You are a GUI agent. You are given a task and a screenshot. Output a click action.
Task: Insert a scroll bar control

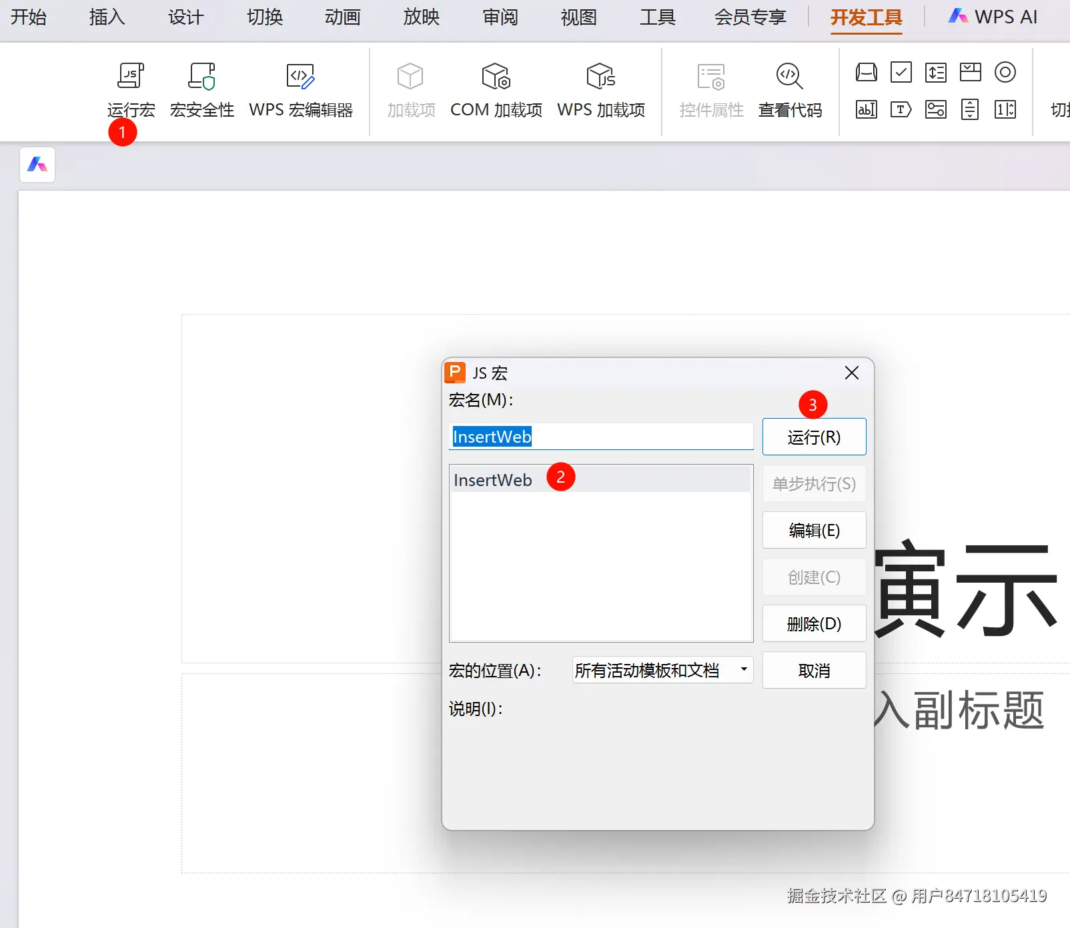(x=971, y=109)
